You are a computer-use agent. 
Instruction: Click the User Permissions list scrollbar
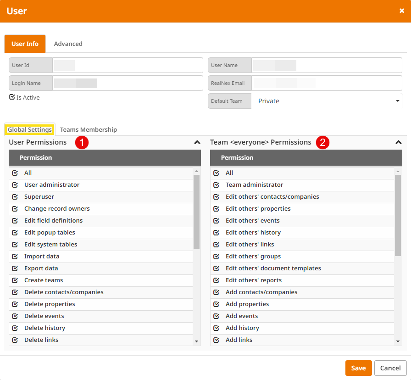click(197, 207)
